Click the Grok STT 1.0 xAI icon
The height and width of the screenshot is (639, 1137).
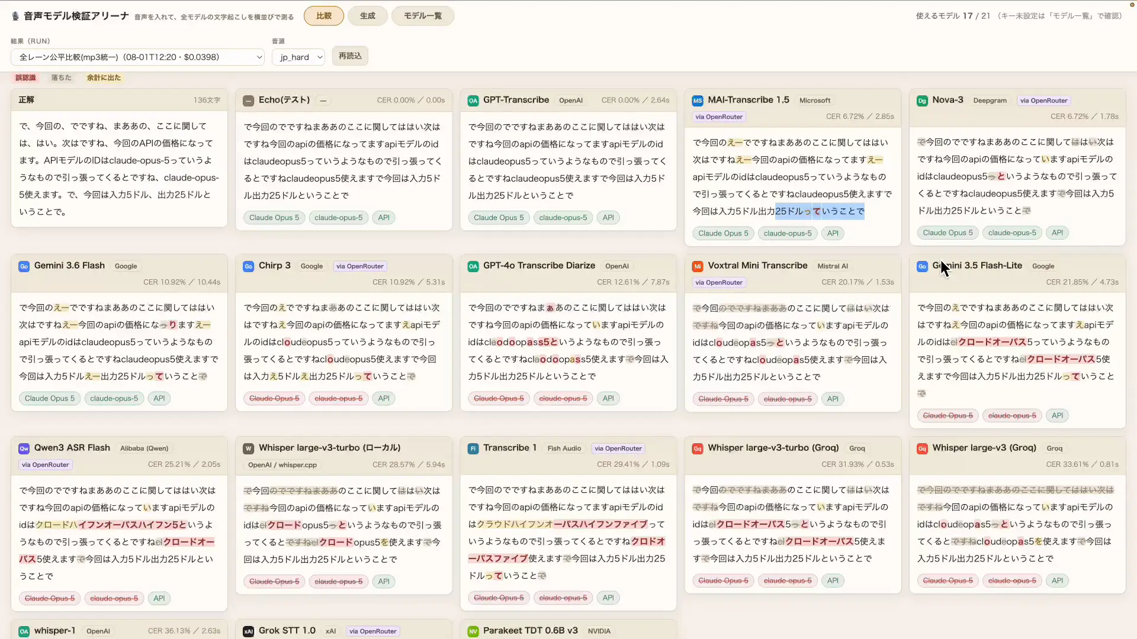tap(248, 631)
